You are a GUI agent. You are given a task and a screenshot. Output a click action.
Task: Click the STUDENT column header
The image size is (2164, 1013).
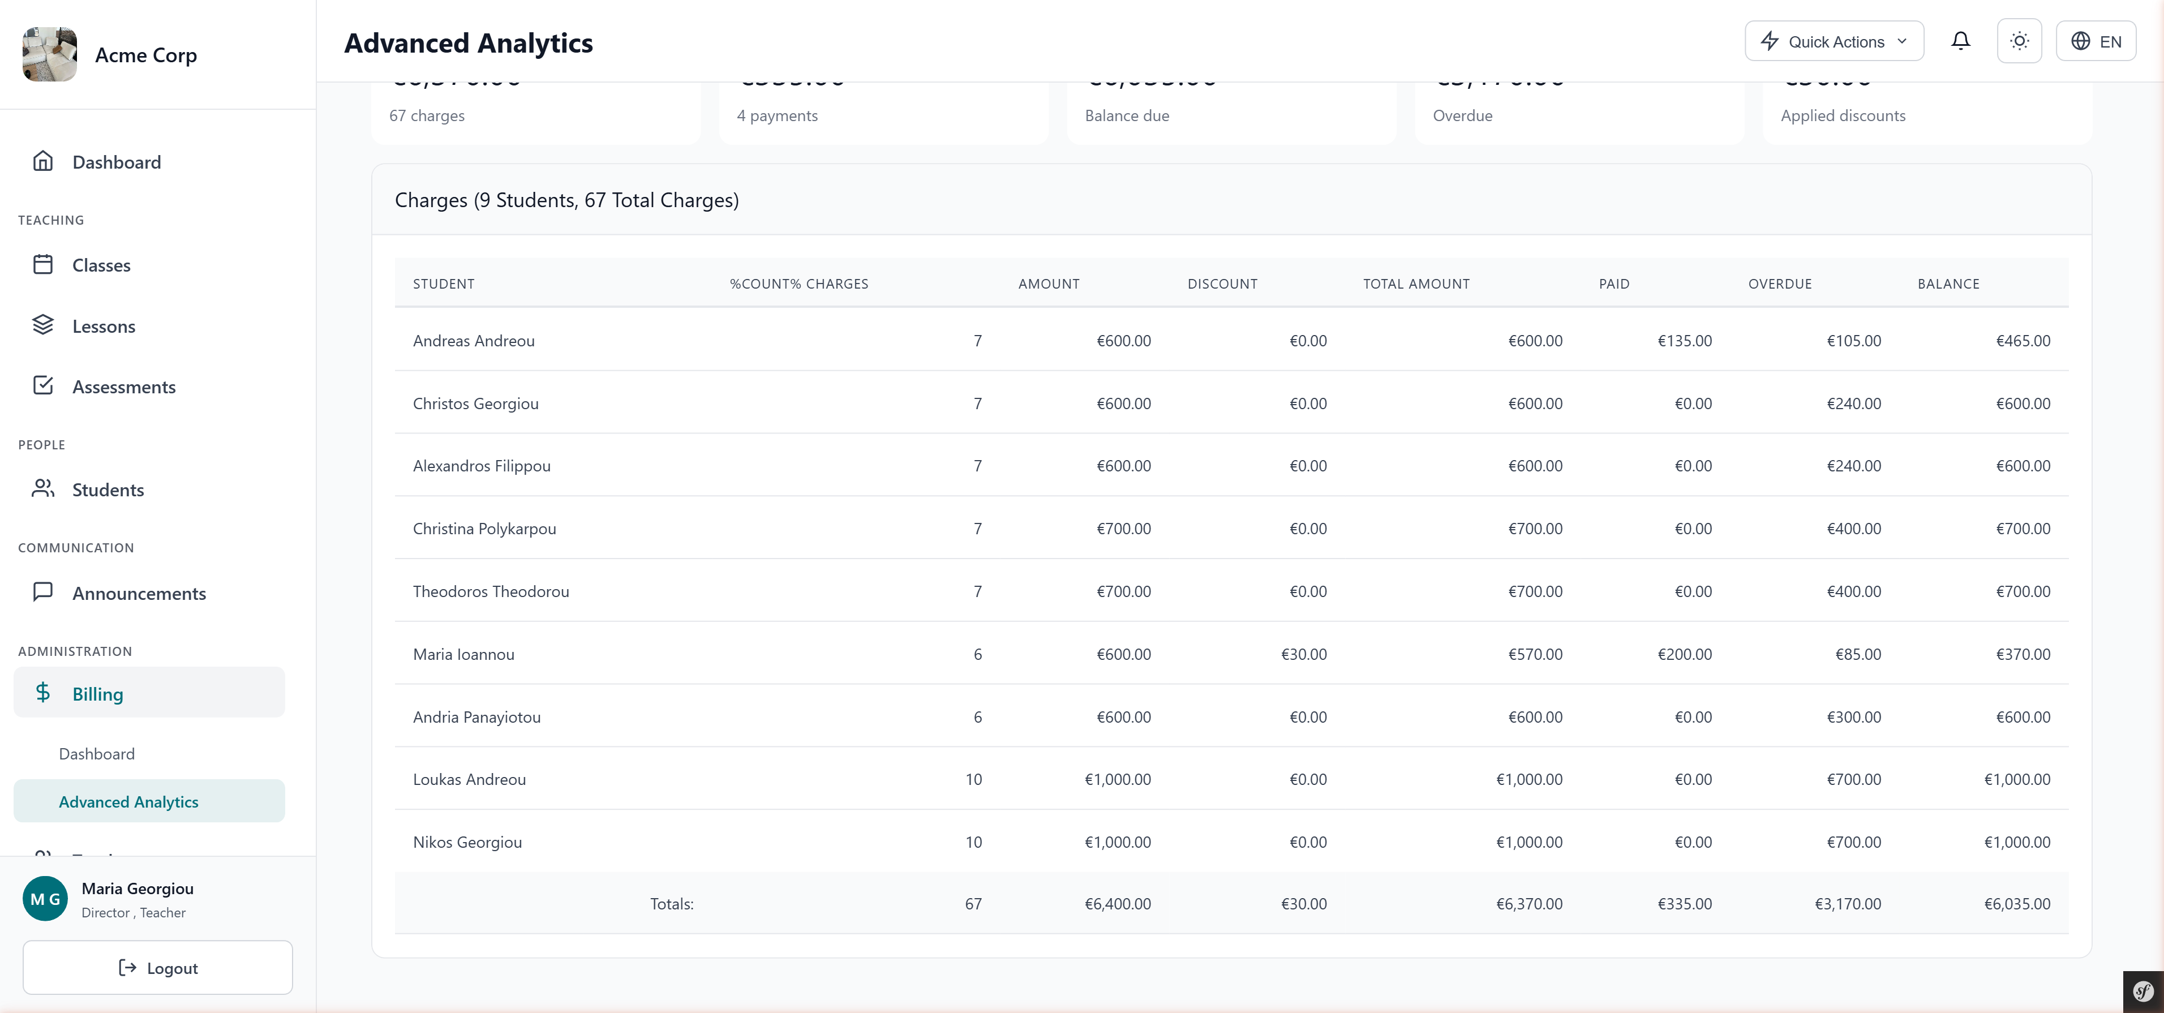point(444,284)
